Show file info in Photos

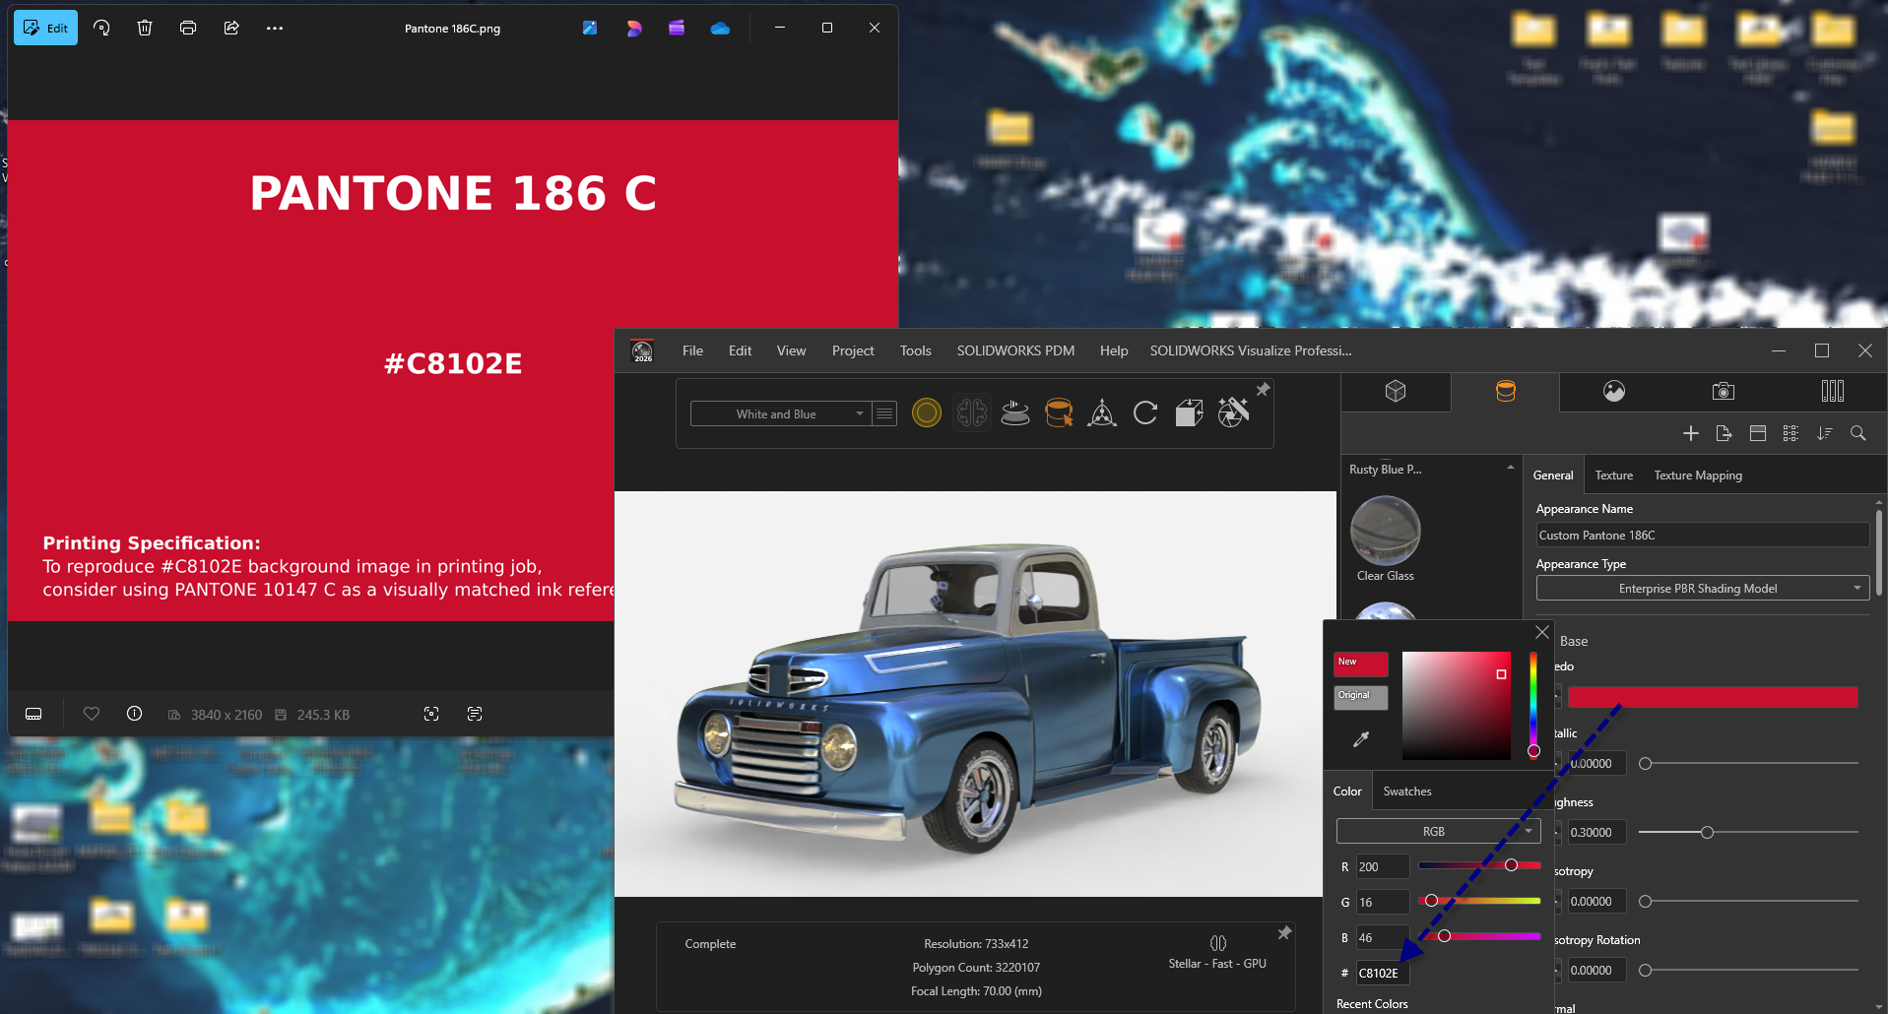135,714
